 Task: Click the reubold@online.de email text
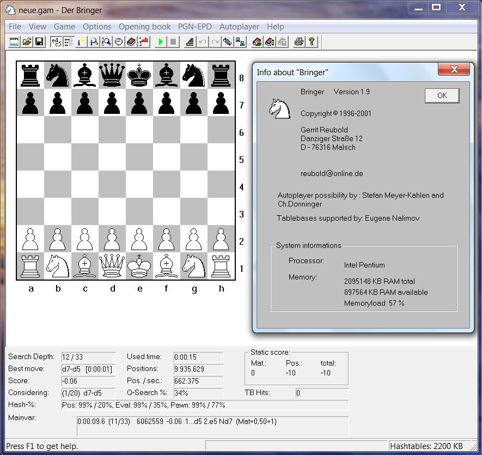(332, 173)
